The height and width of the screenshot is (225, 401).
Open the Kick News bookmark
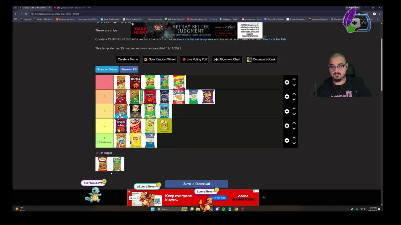pos(174,19)
